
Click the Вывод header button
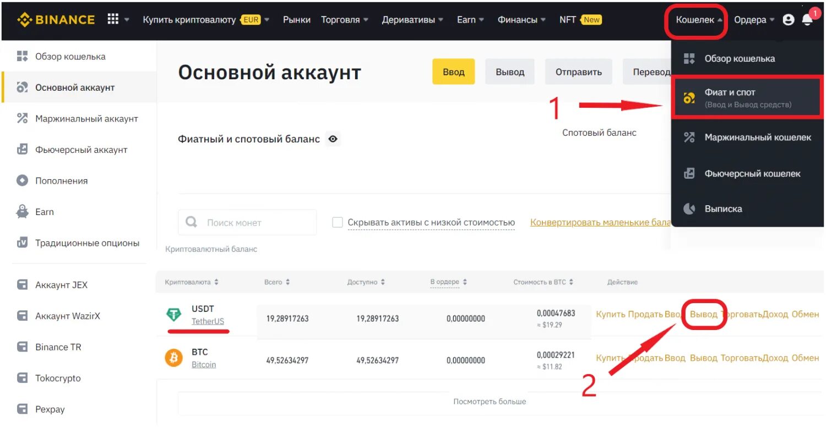coord(510,72)
